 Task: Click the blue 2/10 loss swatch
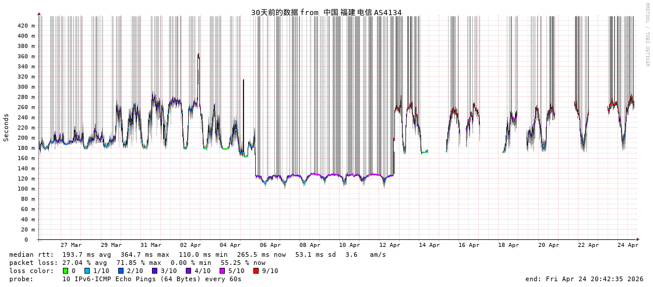click(x=121, y=271)
